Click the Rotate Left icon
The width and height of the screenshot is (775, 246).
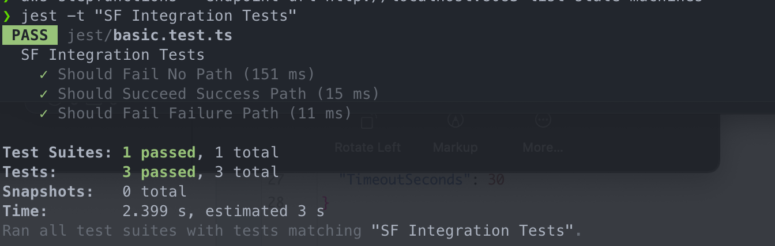click(367, 122)
